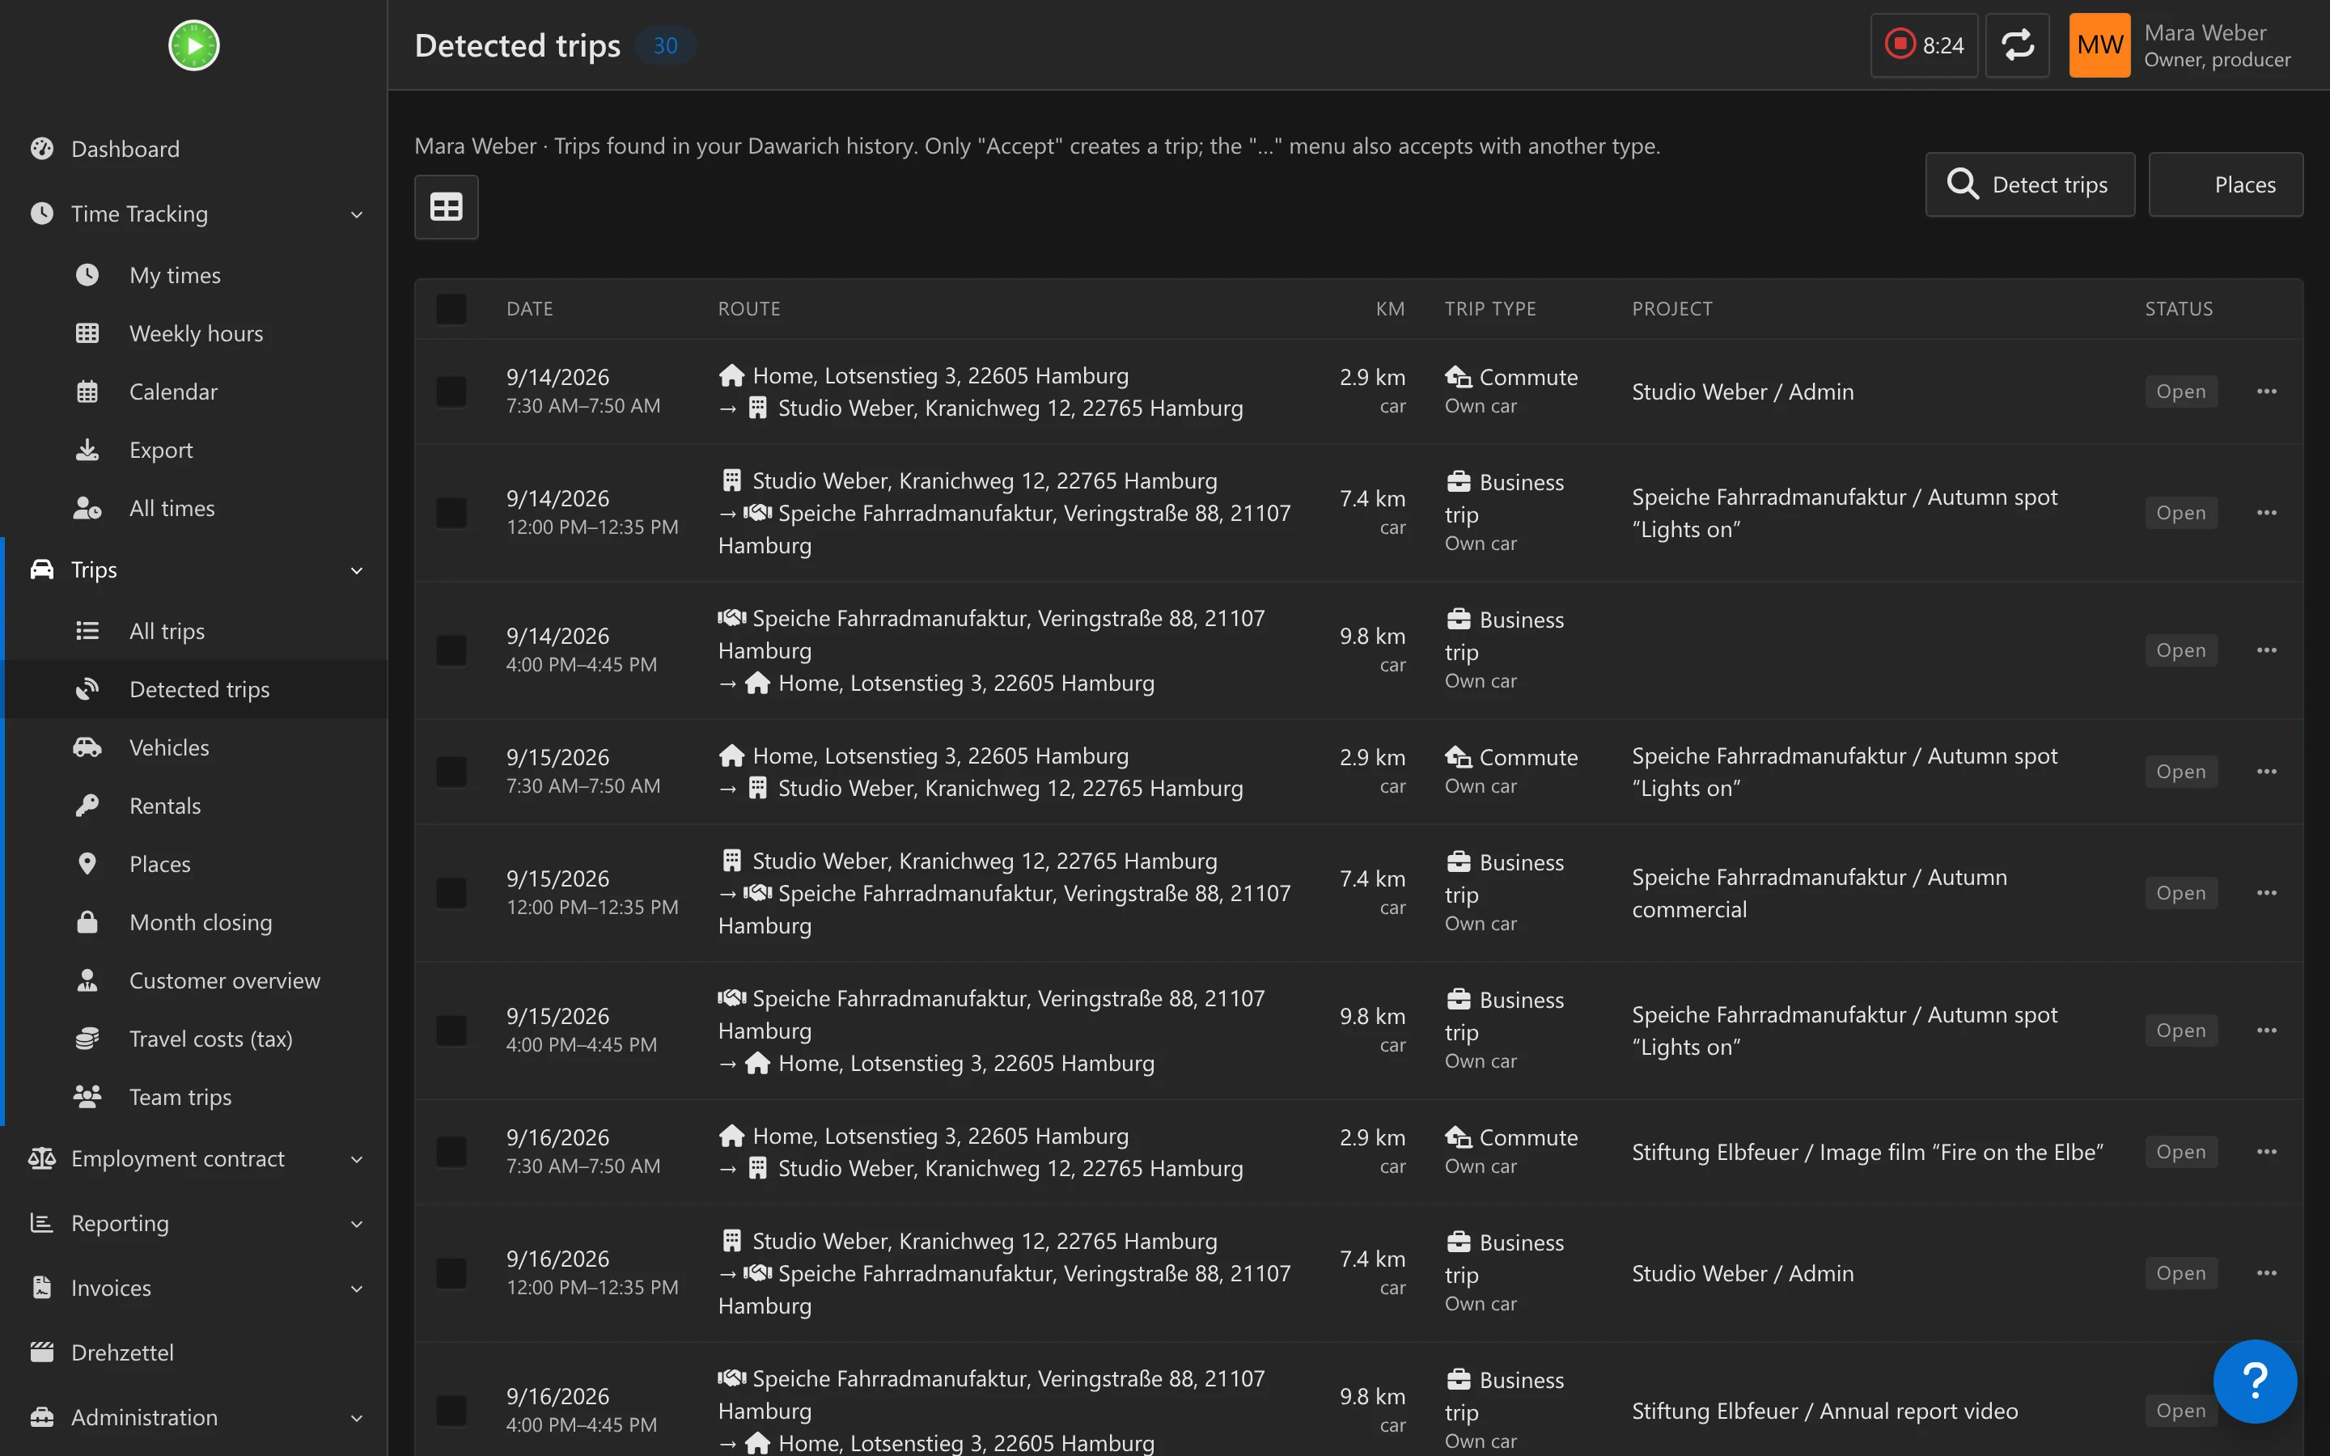
Task: Open Travel costs (tax)
Action: point(193,1039)
